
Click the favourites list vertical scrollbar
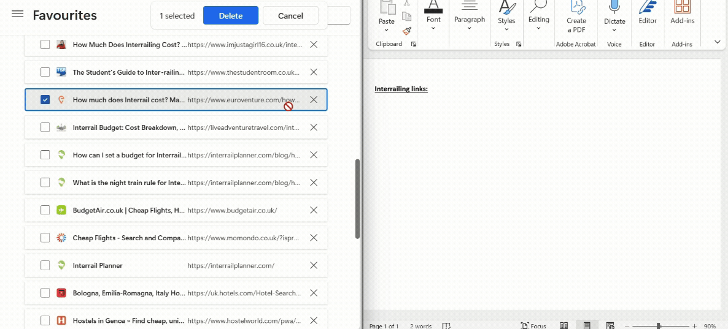[x=357, y=199]
